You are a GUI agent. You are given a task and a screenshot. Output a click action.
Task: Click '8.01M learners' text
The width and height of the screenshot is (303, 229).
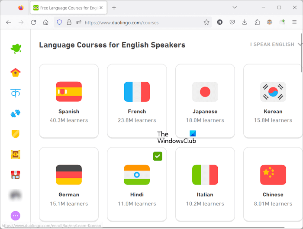[x=273, y=204]
